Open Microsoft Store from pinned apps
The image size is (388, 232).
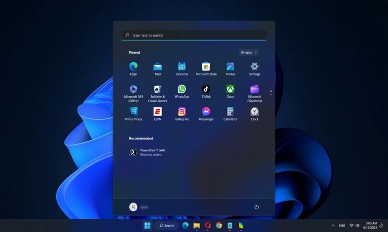206,69
